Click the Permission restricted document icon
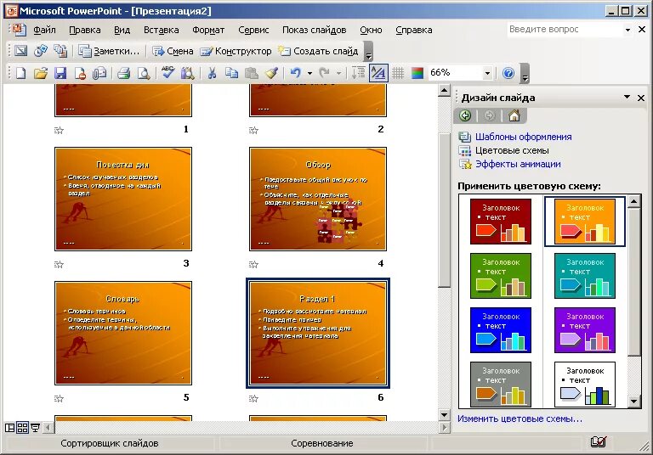This screenshot has height=455, width=653. [x=80, y=73]
